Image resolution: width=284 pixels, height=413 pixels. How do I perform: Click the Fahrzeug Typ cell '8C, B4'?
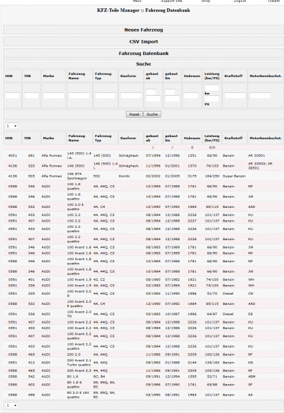point(99,377)
